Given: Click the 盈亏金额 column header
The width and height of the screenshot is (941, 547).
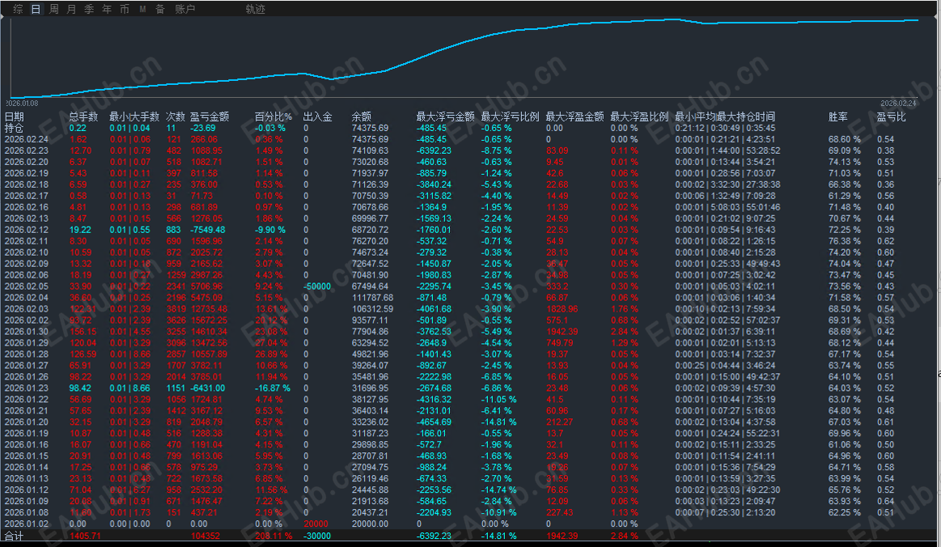Looking at the screenshot, I should pos(210,117).
